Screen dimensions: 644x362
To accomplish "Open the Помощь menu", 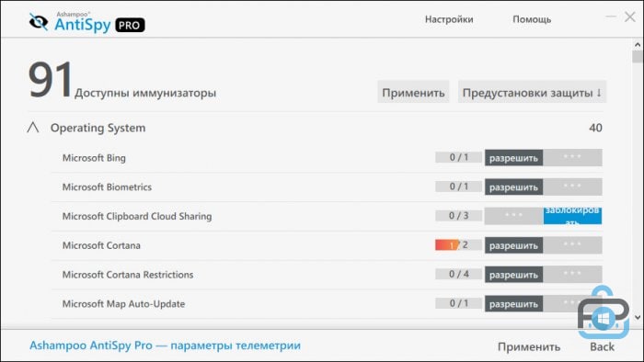I will 532,19.
